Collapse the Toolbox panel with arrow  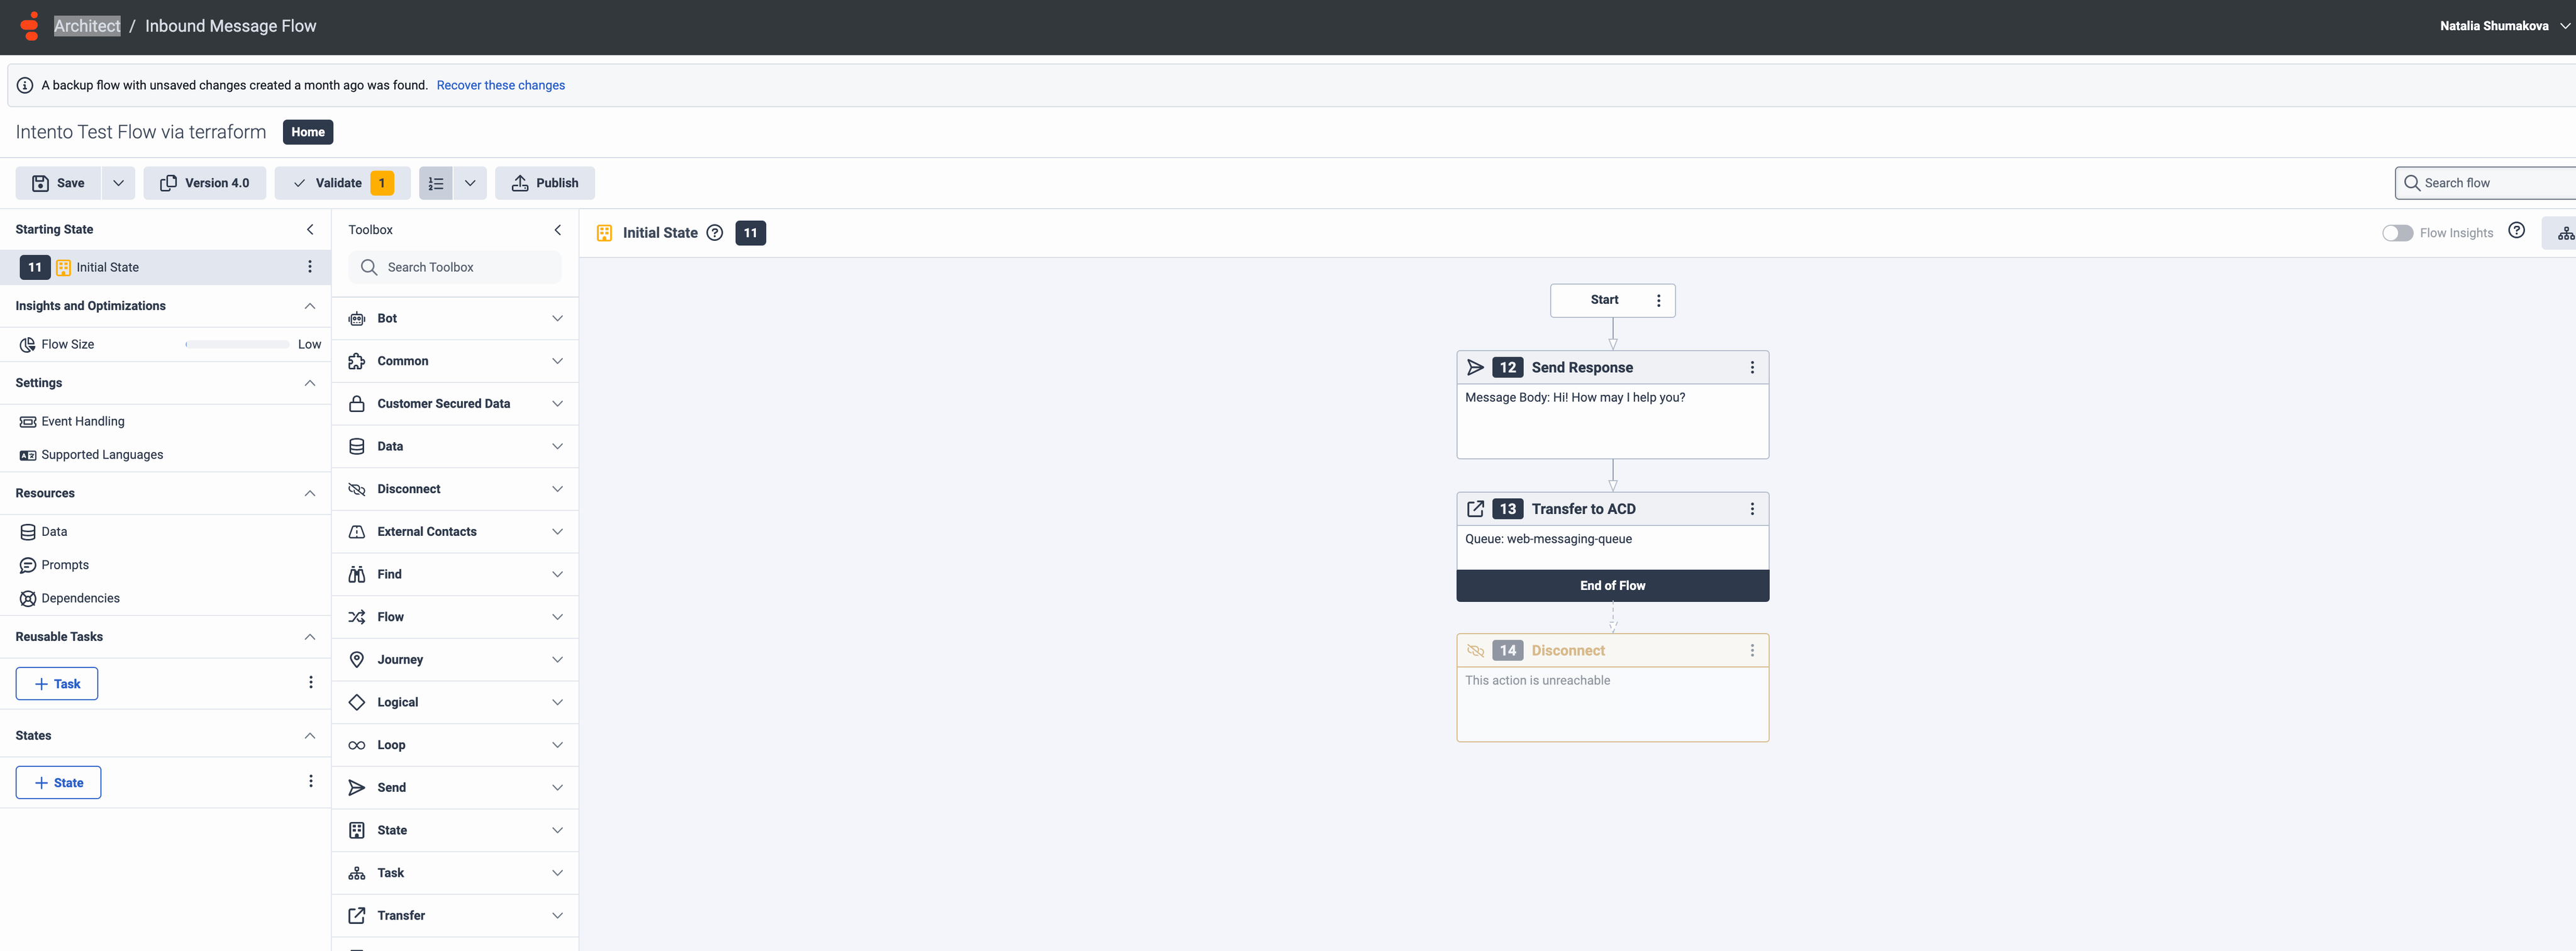558,230
